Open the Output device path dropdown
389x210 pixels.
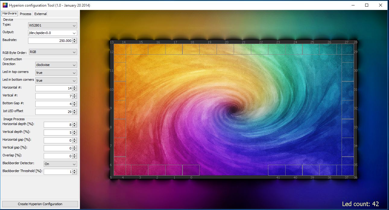click(52, 33)
